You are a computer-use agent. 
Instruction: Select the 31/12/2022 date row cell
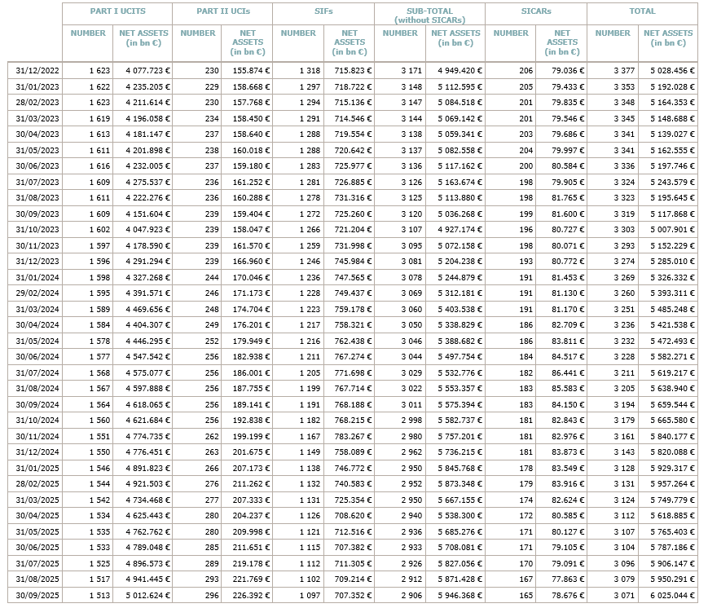point(35,71)
